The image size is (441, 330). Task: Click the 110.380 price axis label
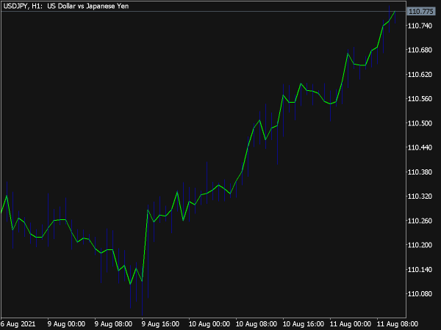point(420,172)
